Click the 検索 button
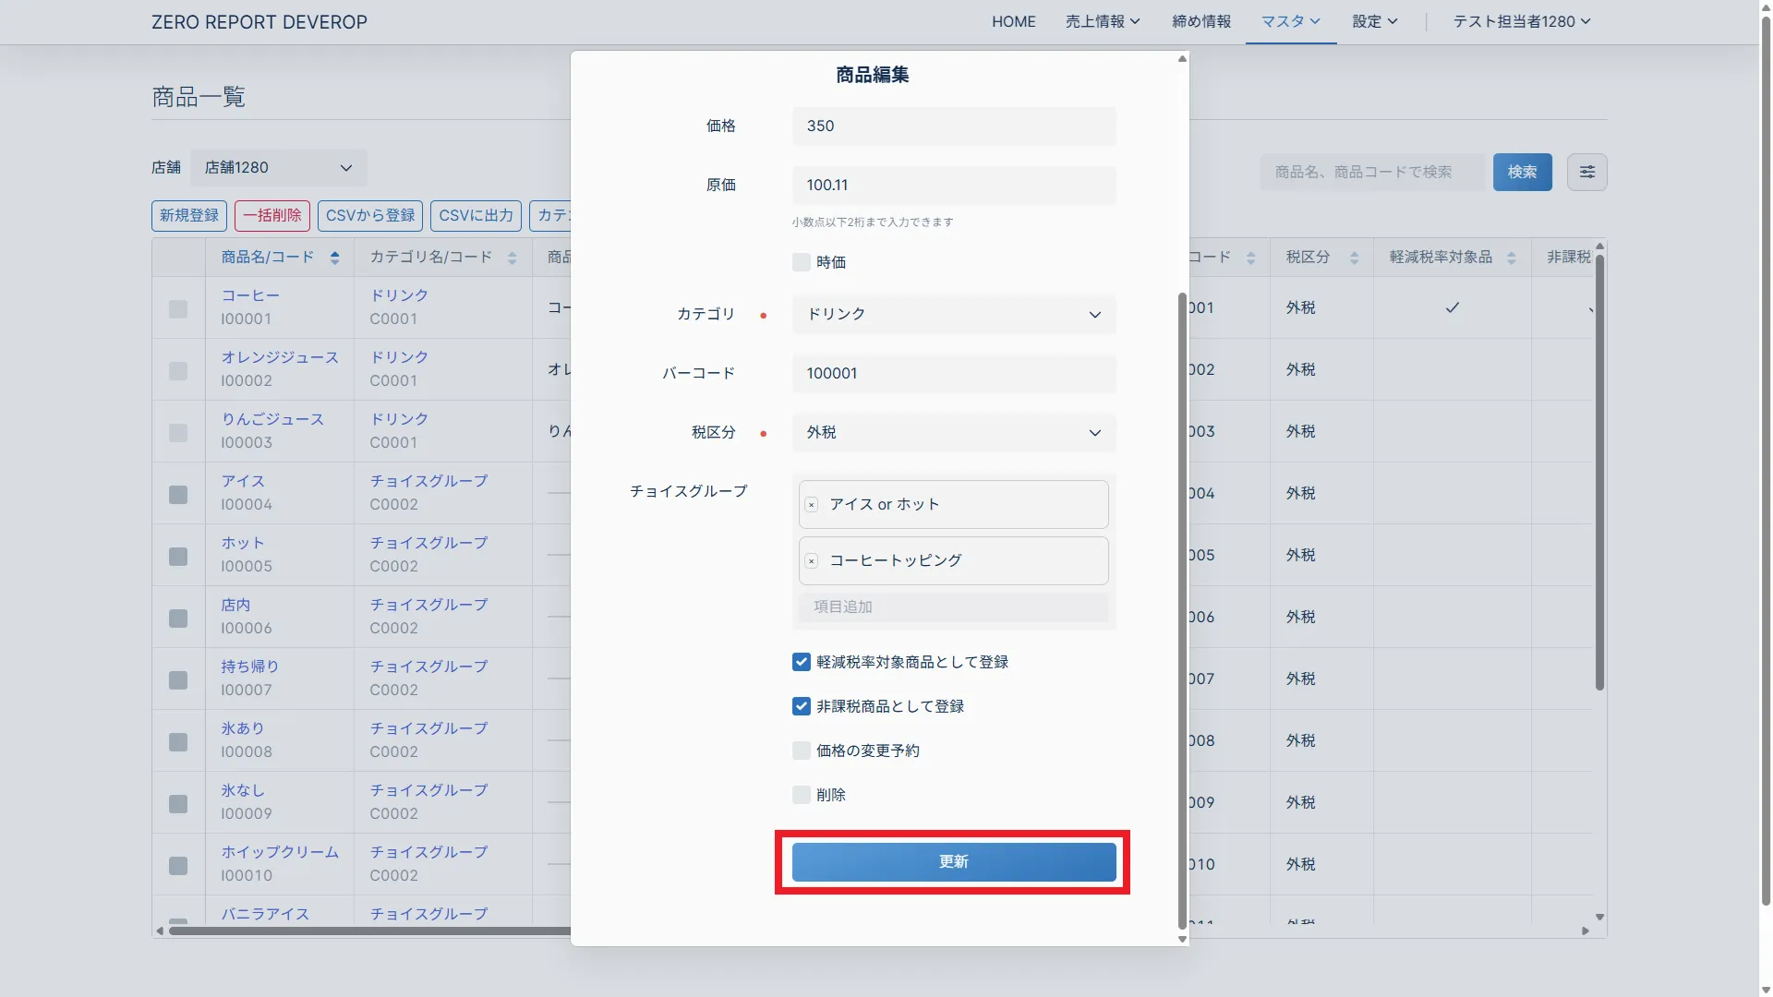 pyautogui.click(x=1521, y=172)
